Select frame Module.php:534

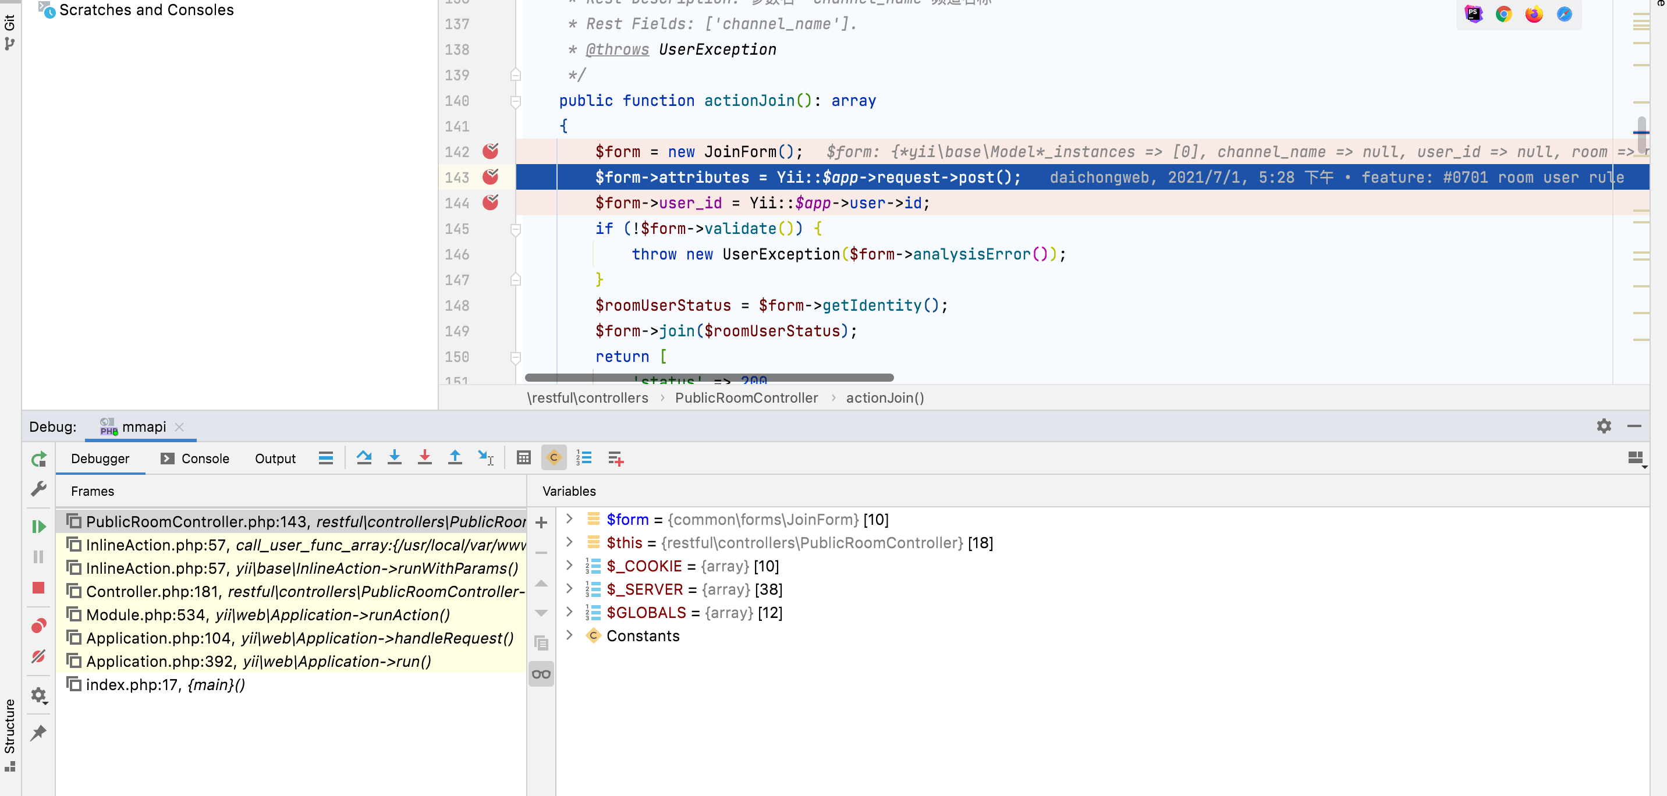click(x=291, y=615)
